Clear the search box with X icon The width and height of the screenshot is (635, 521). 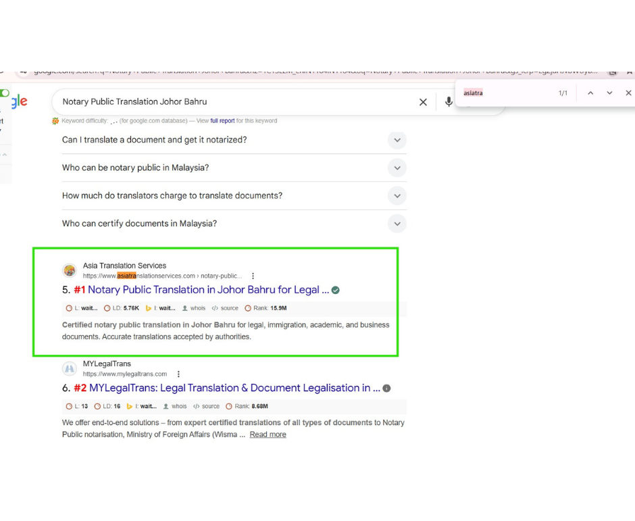point(423,102)
